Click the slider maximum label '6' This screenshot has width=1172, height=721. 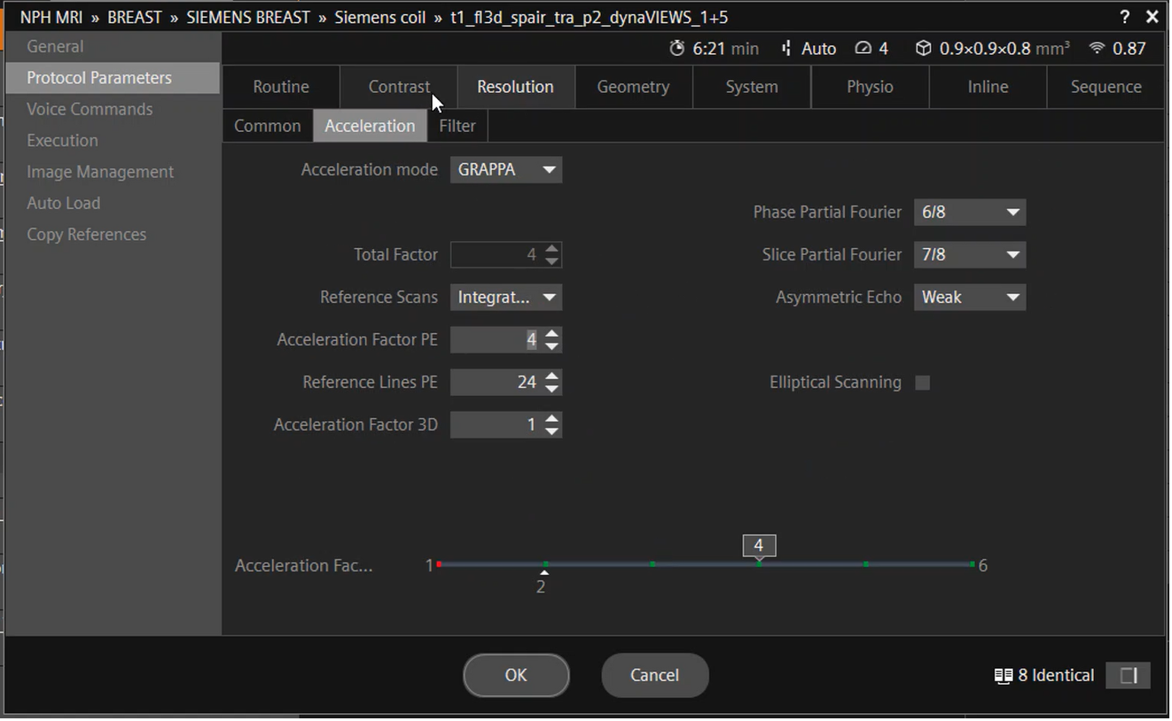tap(982, 565)
